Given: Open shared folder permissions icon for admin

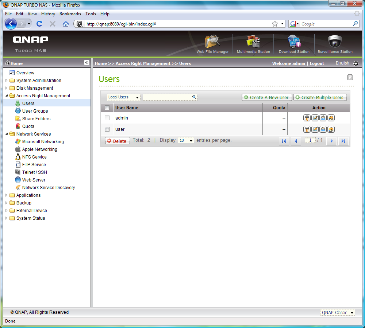Looking at the screenshot, I should pyautogui.click(x=331, y=118).
